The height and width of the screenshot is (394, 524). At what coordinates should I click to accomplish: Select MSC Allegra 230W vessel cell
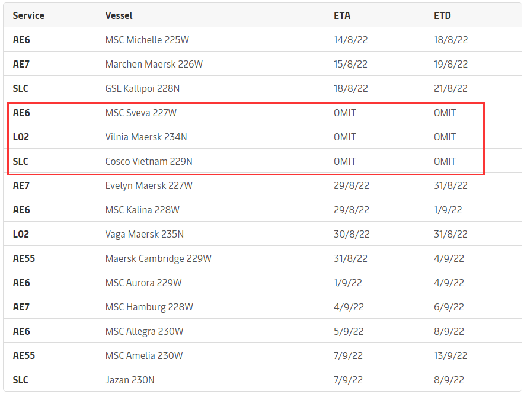click(144, 332)
